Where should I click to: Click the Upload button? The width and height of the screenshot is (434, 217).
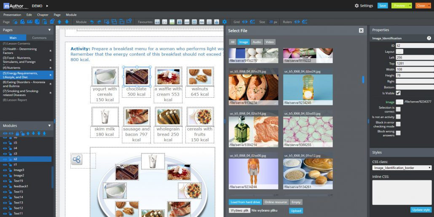click(x=296, y=211)
